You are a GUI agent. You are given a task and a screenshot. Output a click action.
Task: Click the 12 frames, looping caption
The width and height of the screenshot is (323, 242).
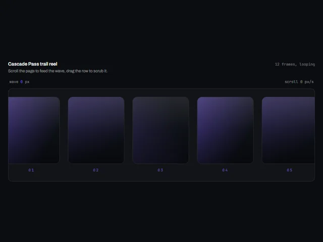click(x=295, y=64)
